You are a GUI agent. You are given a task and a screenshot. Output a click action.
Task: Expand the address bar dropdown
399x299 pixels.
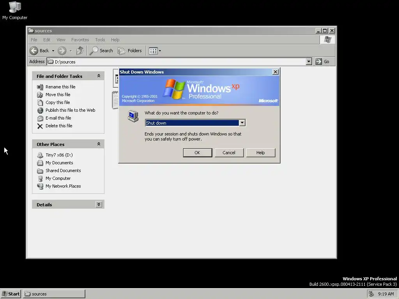(309, 62)
